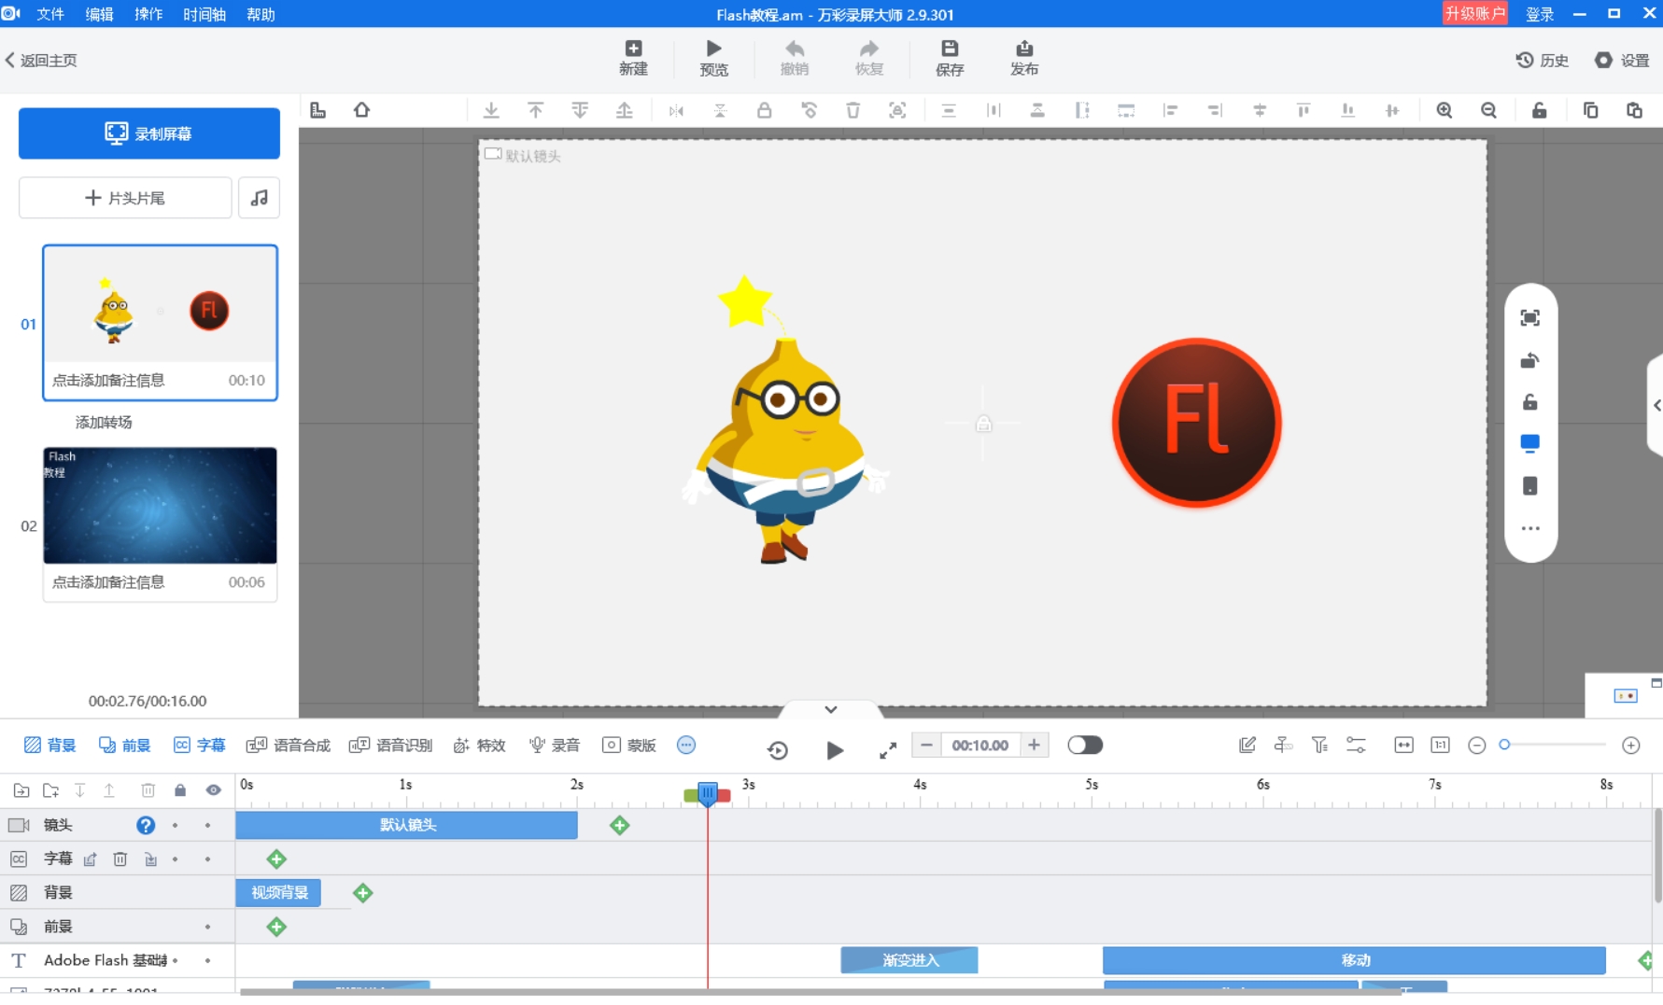The width and height of the screenshot is (1663, 1005).
Task: Play the timeline
Action: coord(835,750)
